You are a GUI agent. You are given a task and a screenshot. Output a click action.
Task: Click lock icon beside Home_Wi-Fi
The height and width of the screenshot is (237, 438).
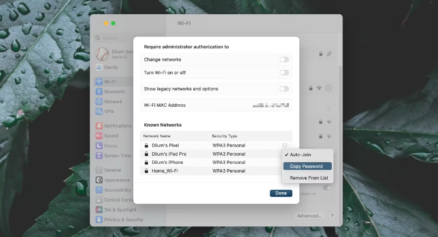click(x=146, y=171)
